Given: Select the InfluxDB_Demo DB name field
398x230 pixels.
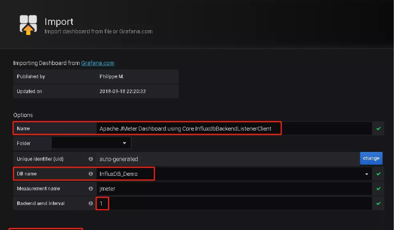Looking at the screenshot, I should 234,174.
